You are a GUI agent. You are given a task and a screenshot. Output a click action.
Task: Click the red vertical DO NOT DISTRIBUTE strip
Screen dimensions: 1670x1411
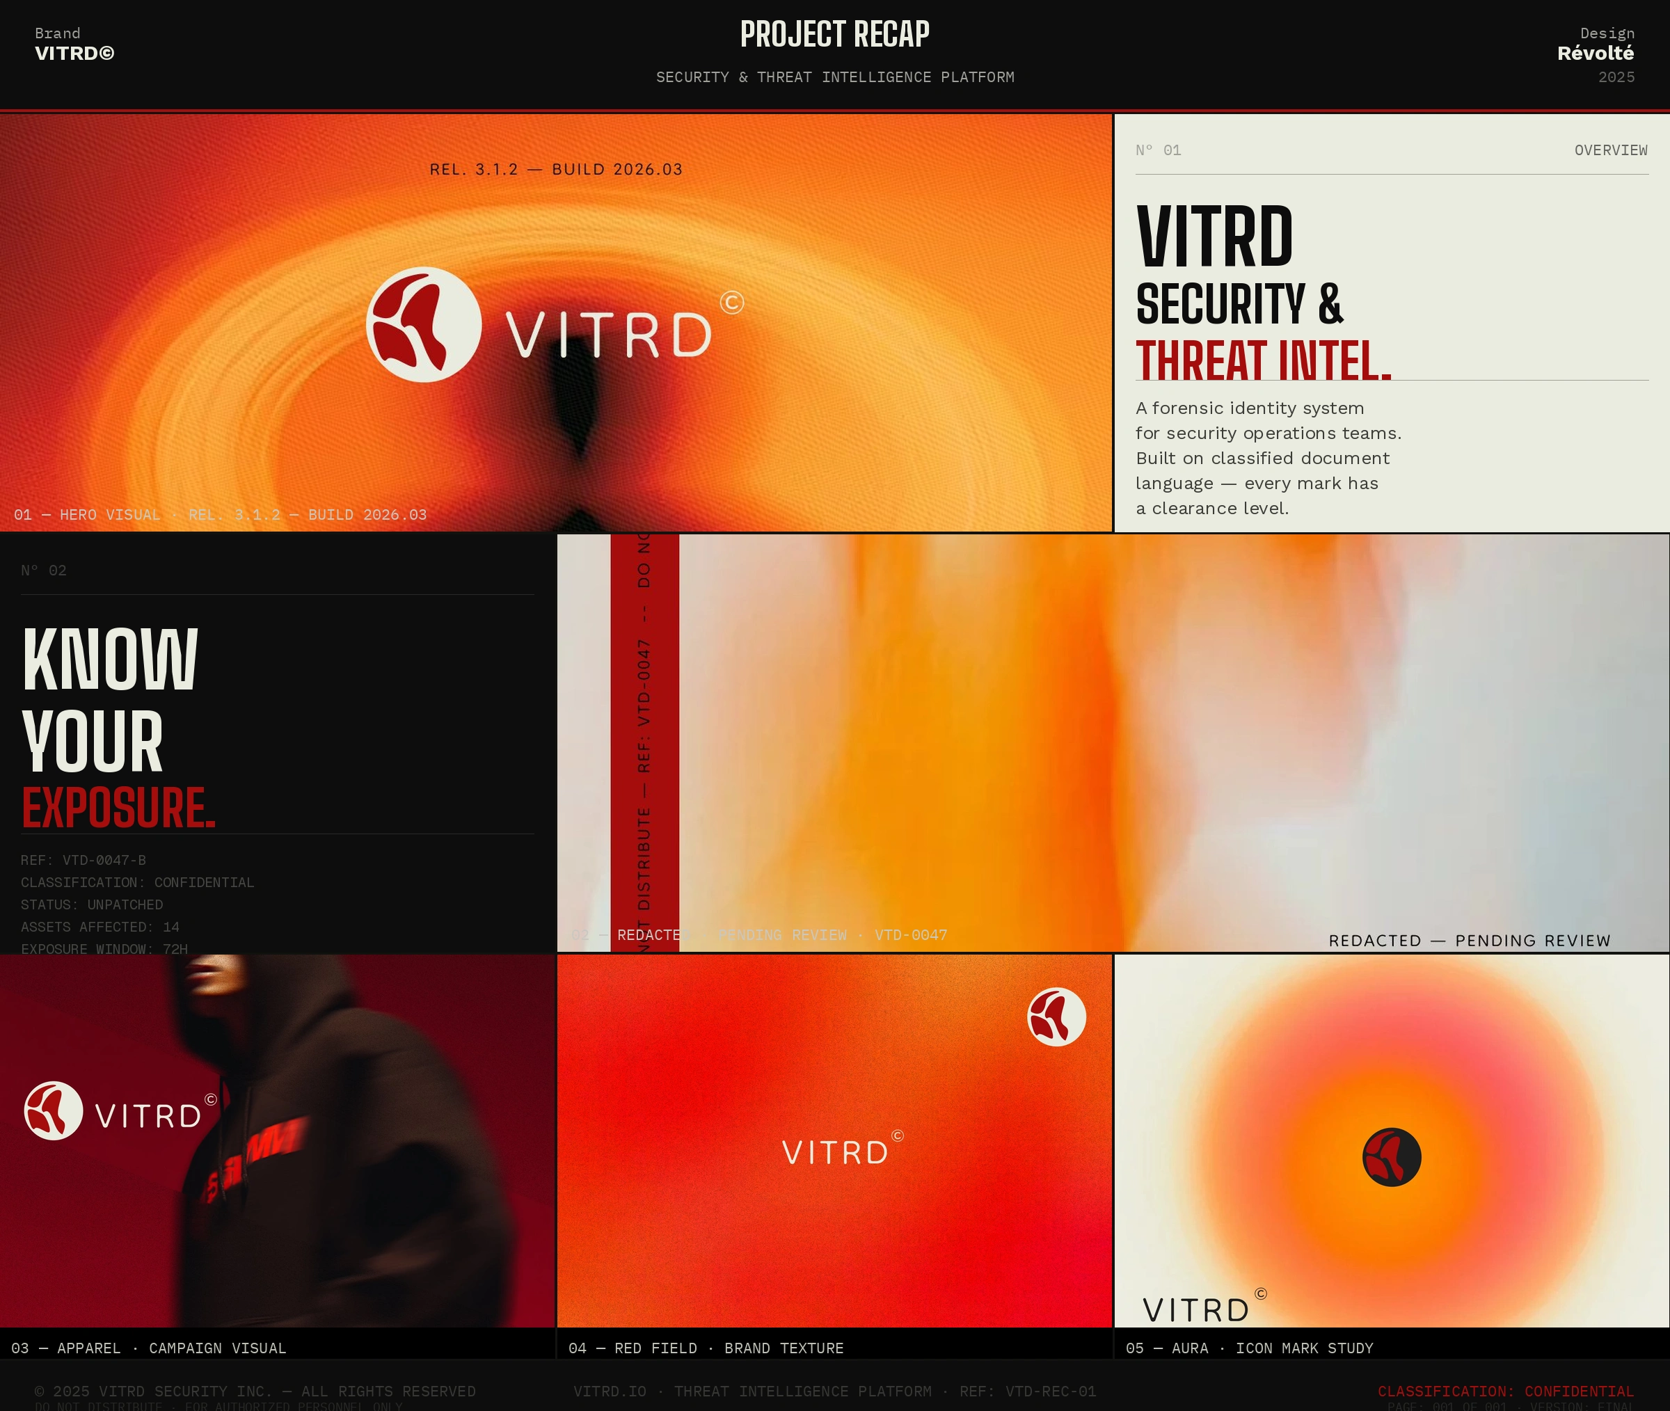tap(644, 742)
